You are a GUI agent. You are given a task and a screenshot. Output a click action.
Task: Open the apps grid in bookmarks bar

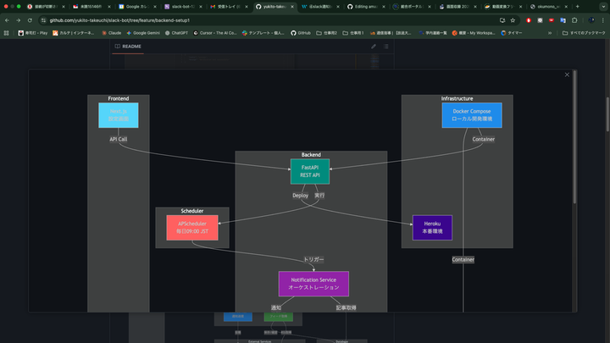pyautogui.click(x=7, y=32)
